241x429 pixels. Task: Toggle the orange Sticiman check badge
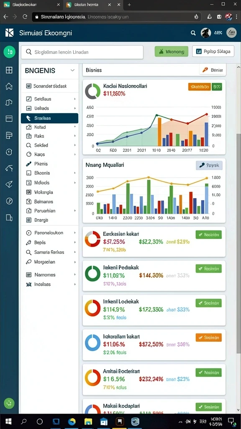(208, 337)
